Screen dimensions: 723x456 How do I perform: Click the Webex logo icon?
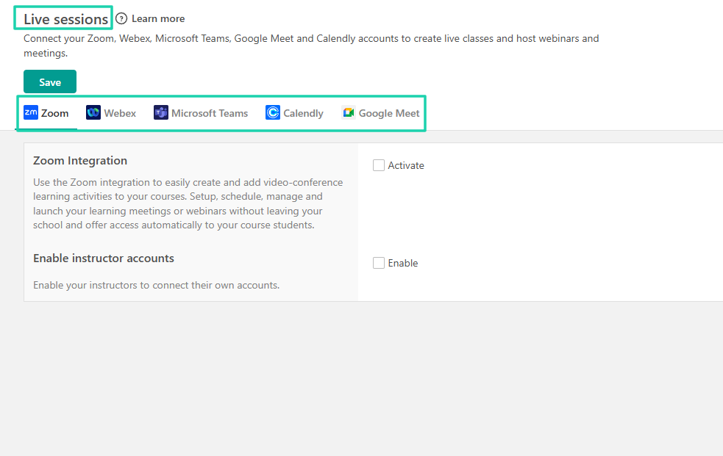(93, 112)
